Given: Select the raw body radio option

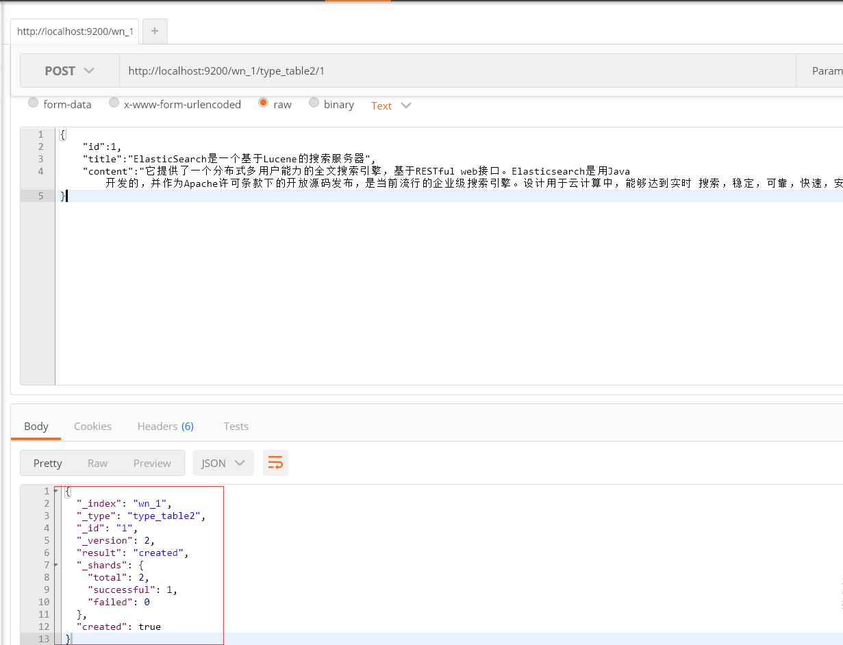Looking at the screenshot, I should click(x=263, y=103).
